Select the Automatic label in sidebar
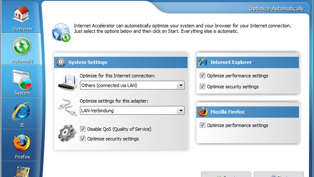This screenshot has width=314, height=177. (x=22, y=61)
